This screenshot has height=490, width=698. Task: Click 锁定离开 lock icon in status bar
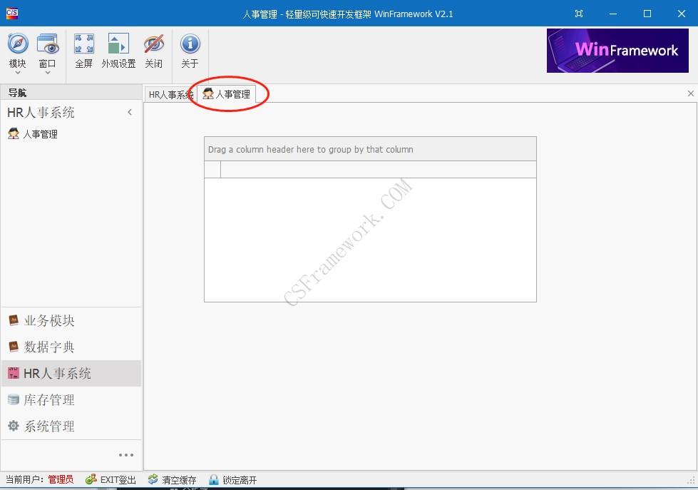tap(232, 480)
